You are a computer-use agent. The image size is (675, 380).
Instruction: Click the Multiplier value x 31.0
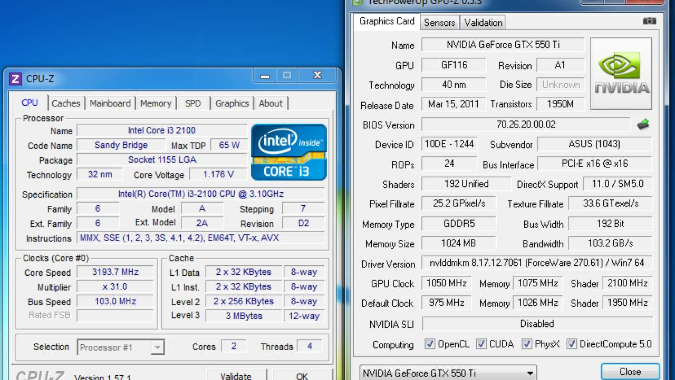[x=115, y=287]
